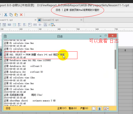Open the log level dropdown arrow

coord(108,109)
